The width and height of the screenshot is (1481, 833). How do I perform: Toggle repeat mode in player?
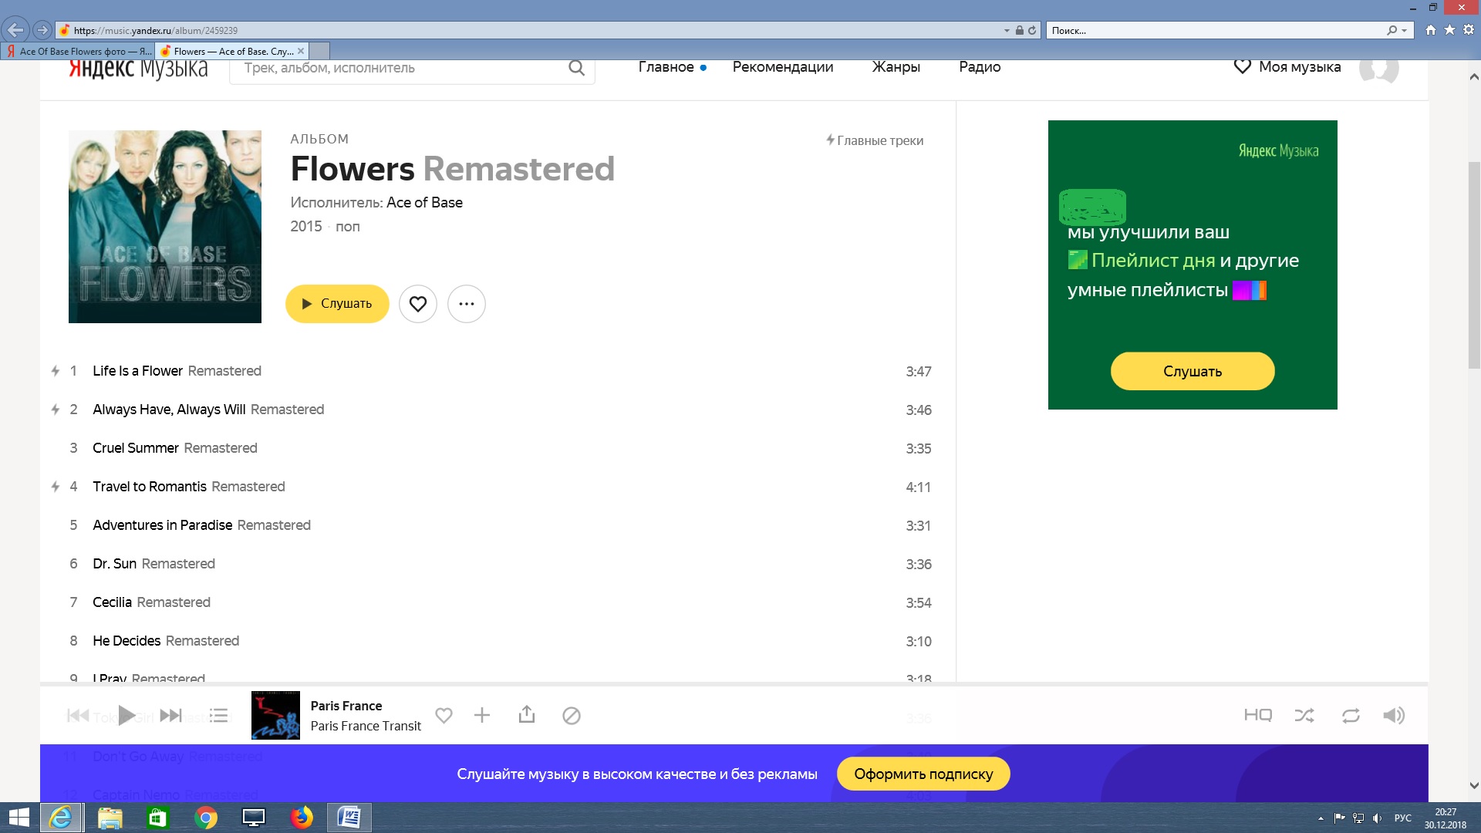(x=1351, y=716)
